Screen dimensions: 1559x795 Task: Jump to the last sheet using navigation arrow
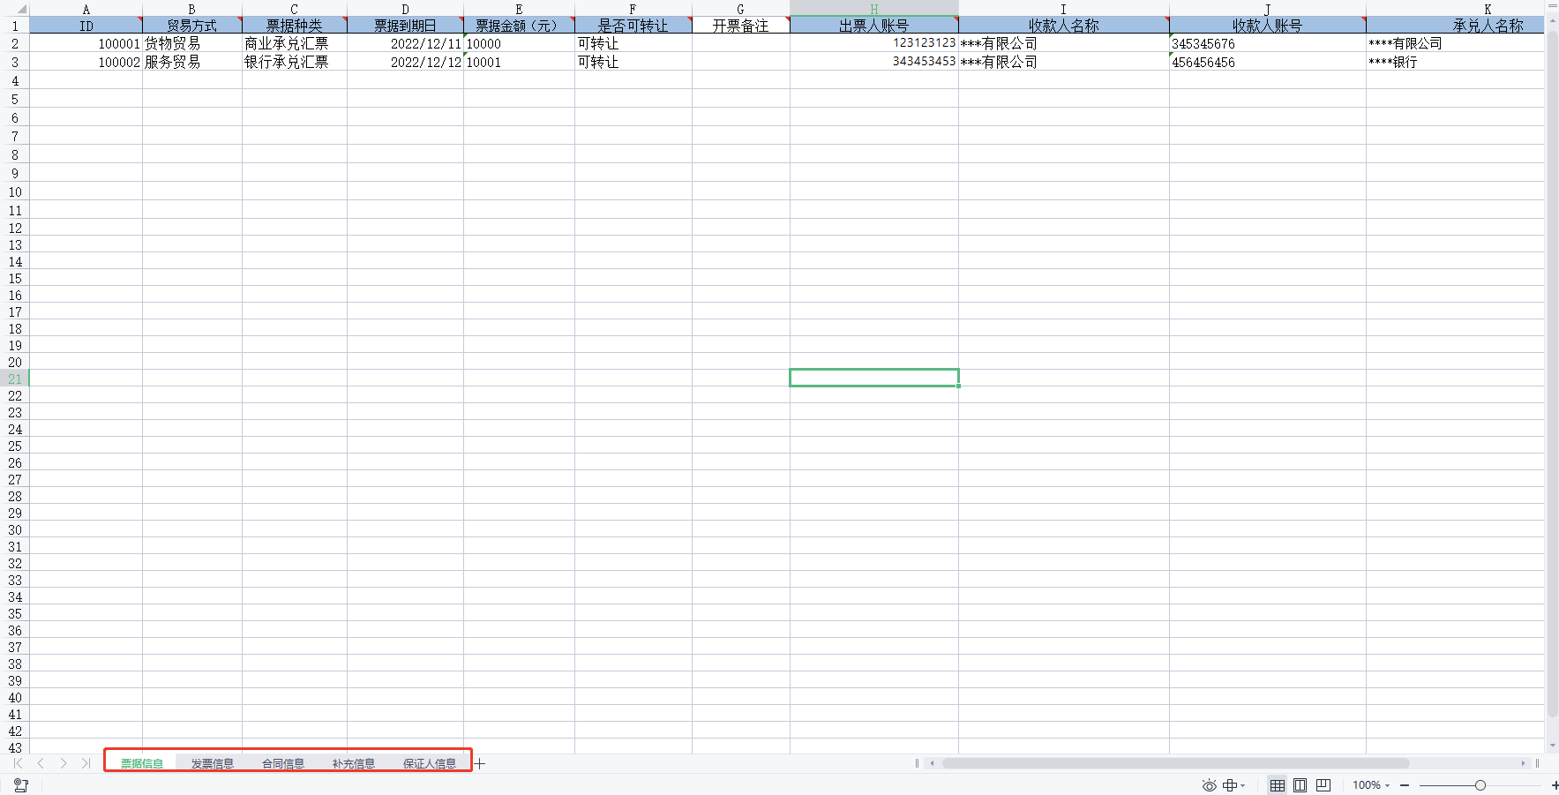[86, 763]
